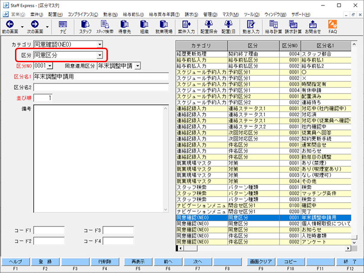Open the カテゴリ dropdown

tap(100, 44)
